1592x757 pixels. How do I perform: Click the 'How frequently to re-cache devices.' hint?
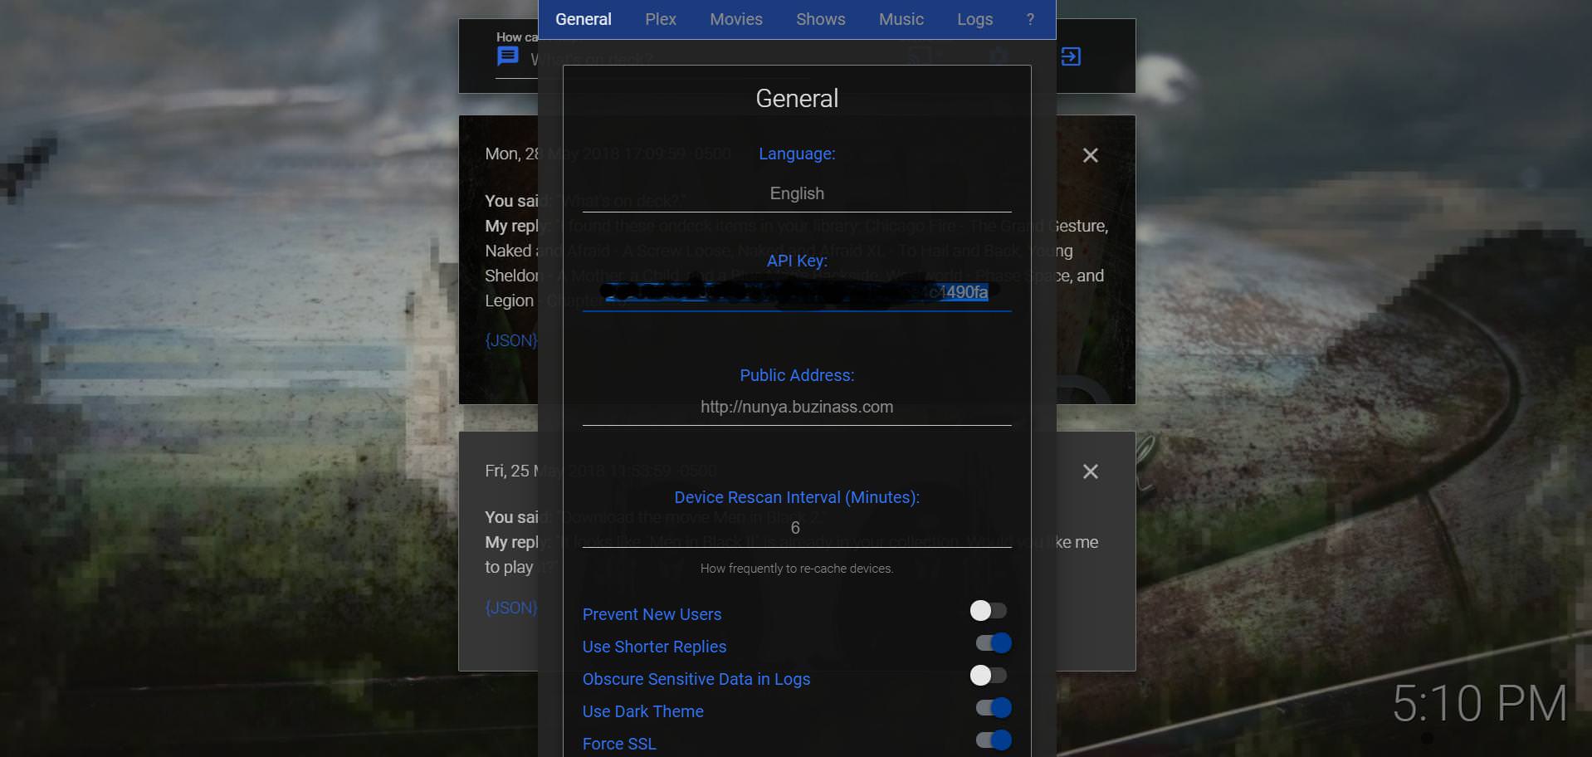[x=797, y=569]
